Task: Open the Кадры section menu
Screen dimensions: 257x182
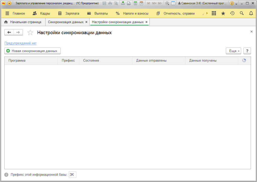Action: pos(41,13)
